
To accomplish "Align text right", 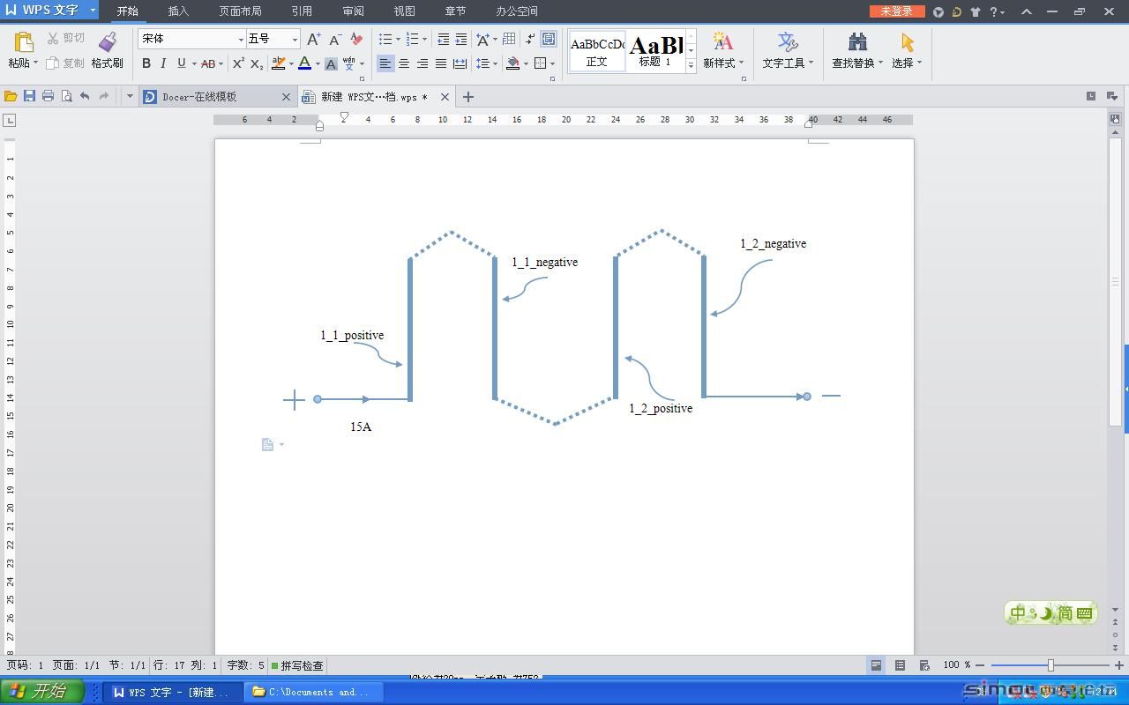I will coord(422,63).
